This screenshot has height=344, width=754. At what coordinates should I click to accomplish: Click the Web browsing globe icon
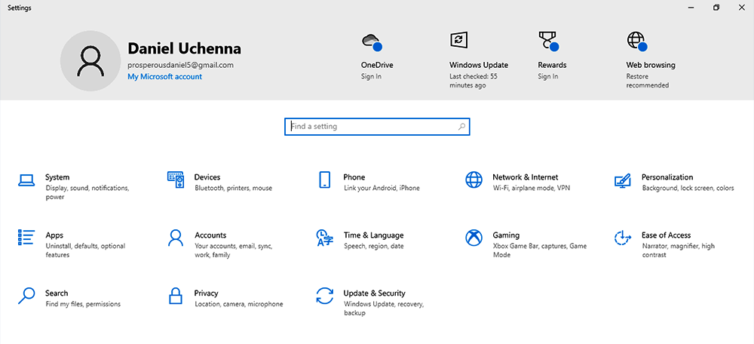click(x=636, y=41)
